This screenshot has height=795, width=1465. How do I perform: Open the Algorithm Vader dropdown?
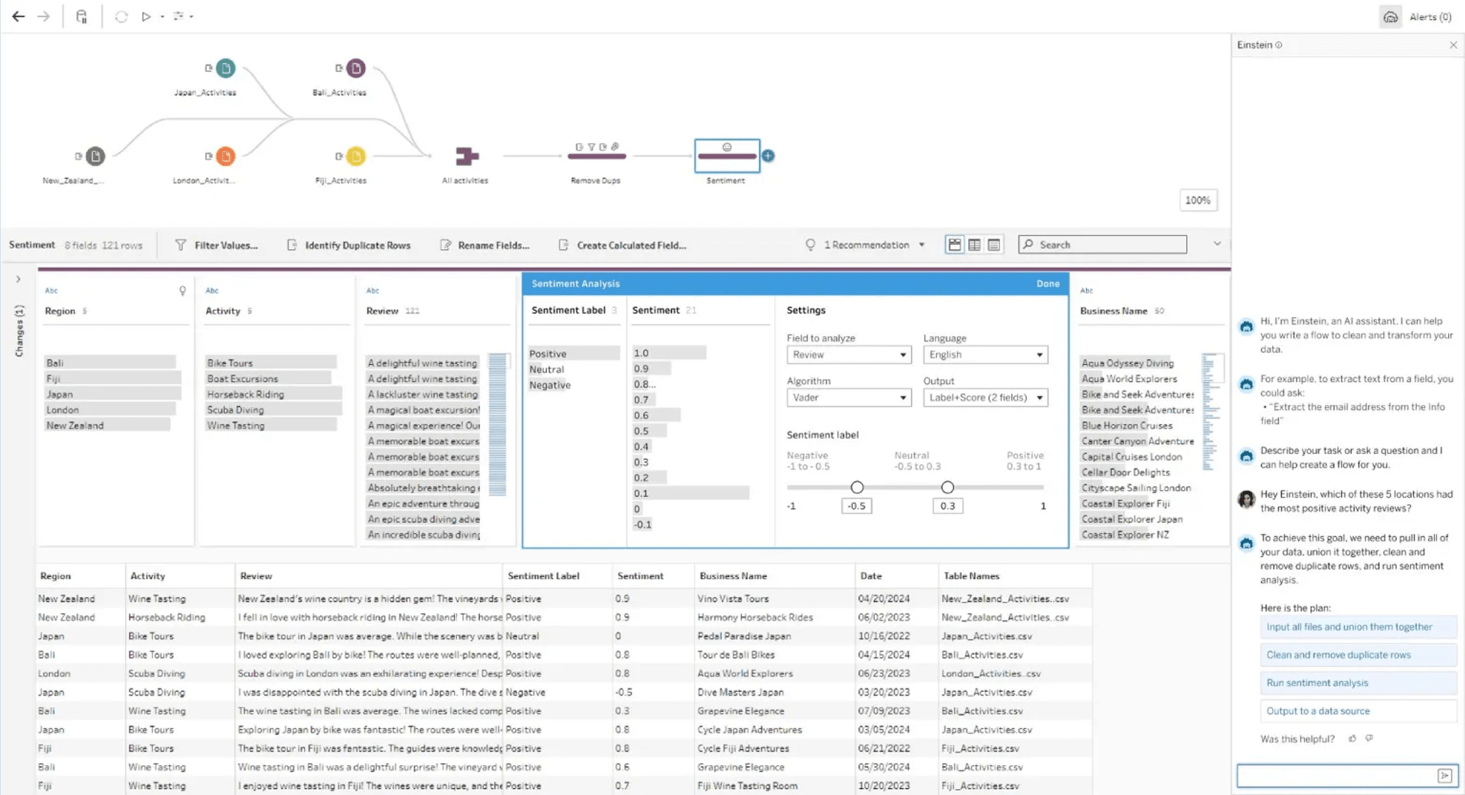coord(848,397)
